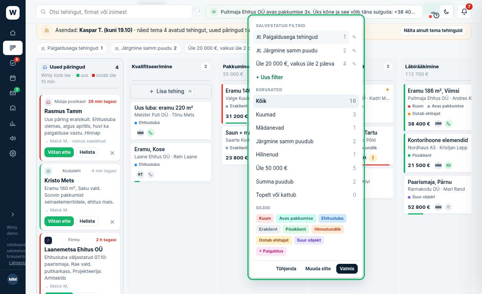Select the Kuumad quick view

(306, 115)
